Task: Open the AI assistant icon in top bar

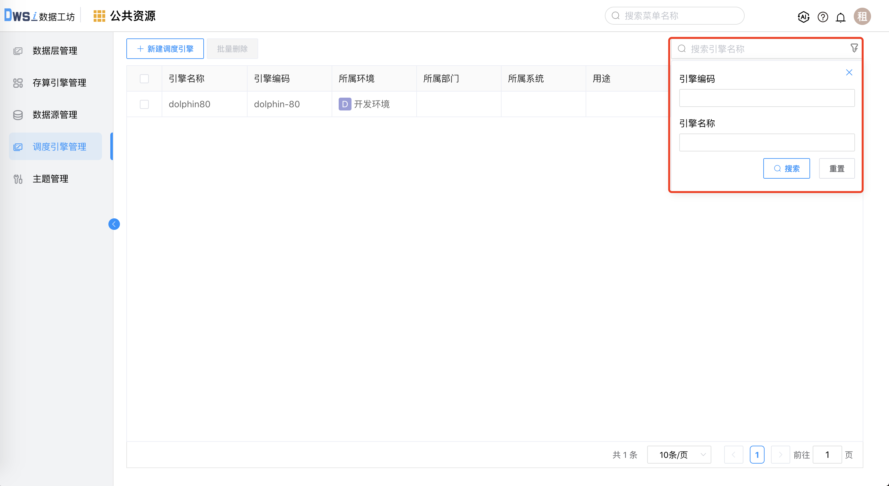Action: pos(803,17)
